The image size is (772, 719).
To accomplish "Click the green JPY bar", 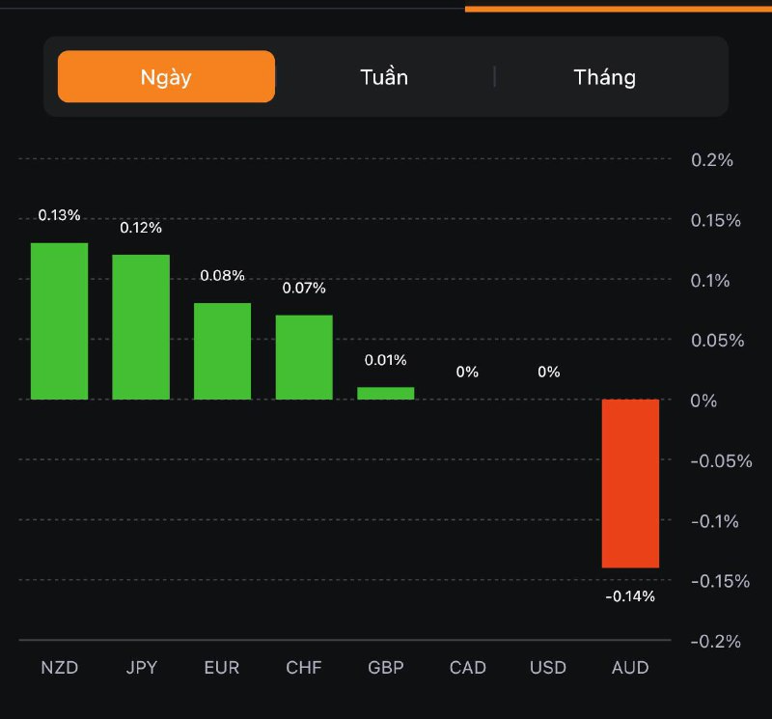I will (x=141, y=327).
